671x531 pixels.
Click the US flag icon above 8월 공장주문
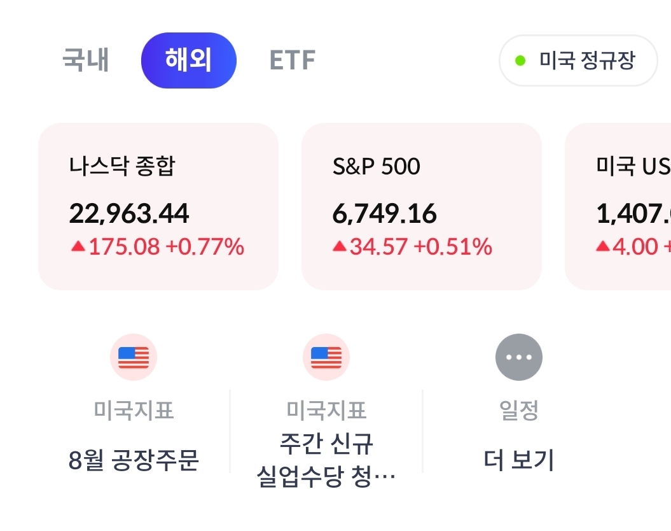[x=134, y=357]
